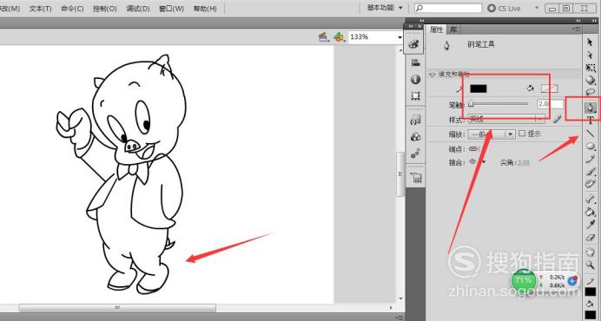Open the Code Snippets panel icon
The height and width of the screenshot is (321, 601).
[415, 121]
